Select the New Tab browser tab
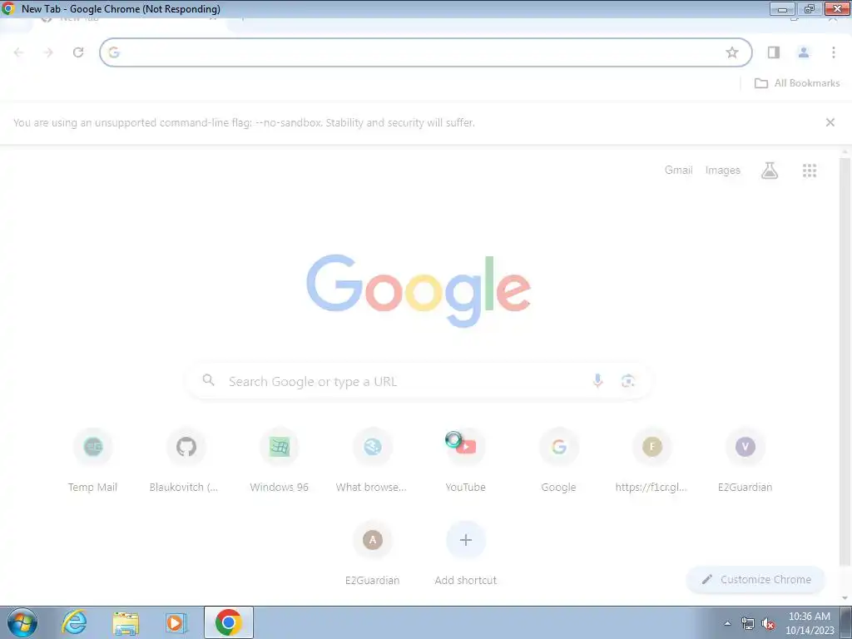This screenshot has height=639, width=852. click(x=128, y=19)
